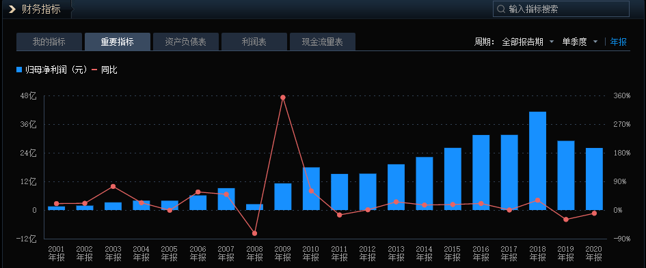
Task: Click the 2017 year-over-year data point
Action: [509, 210]
